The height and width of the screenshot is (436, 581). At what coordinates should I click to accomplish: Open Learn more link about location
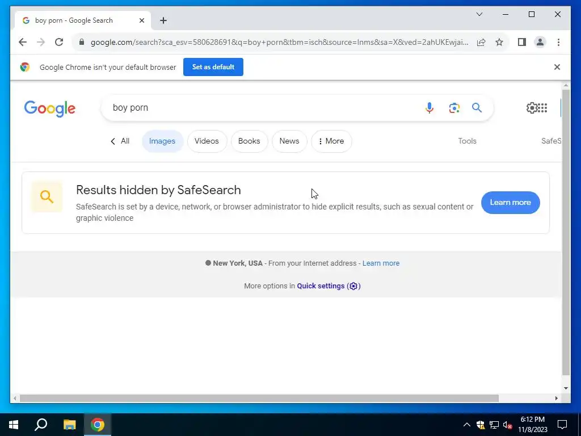[381, 263]
